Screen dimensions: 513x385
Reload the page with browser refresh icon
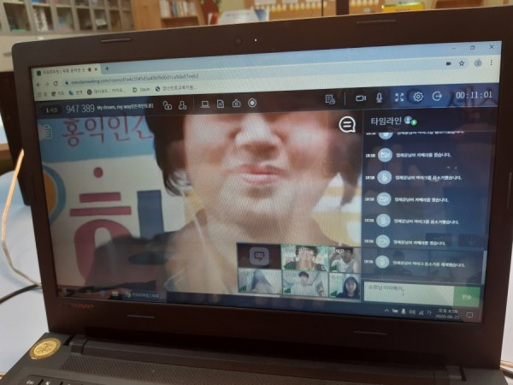pyautogui.click(x=56, y=84)
